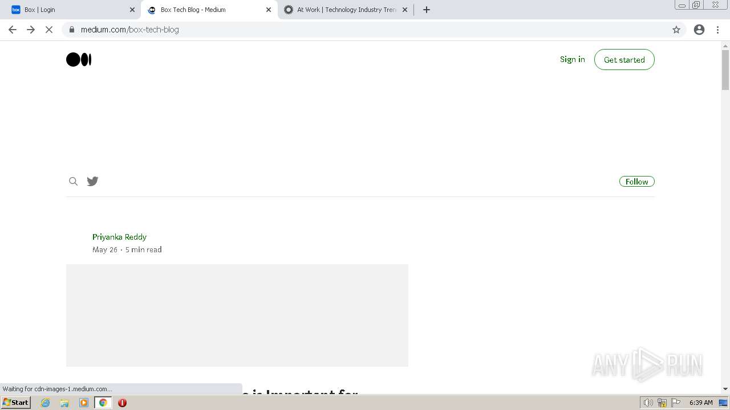Open the Windows Start menu
Image resolution: width=730 pixels, height=410 pixels.
tap(16, 403)
